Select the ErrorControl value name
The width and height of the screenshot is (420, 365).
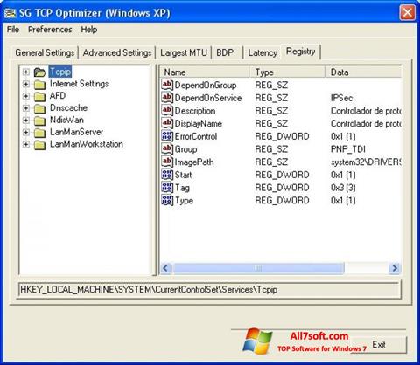196,136
